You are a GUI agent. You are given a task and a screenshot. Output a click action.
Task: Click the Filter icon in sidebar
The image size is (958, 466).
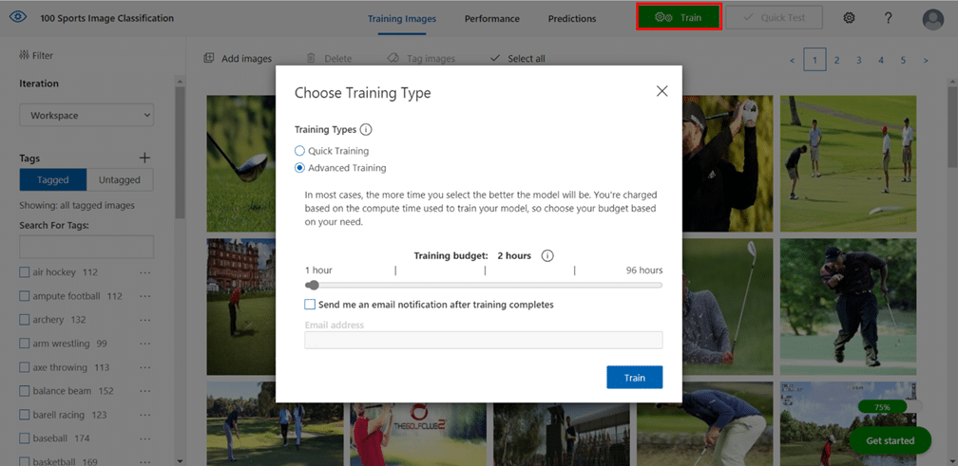click(25, 55)
